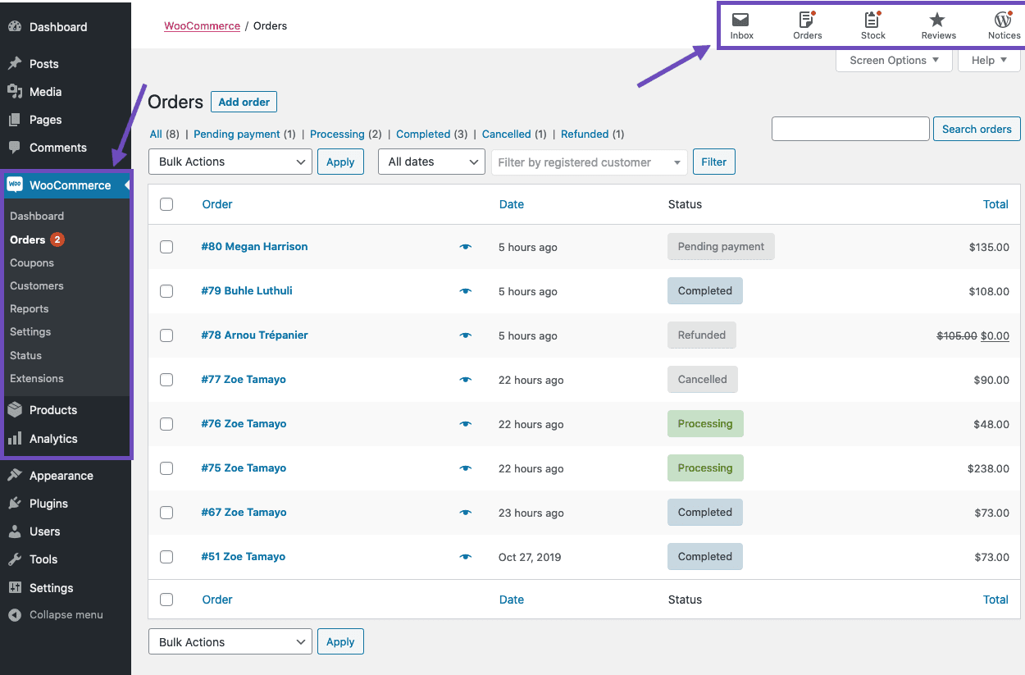Open Products in the sidebar menu
This screenshot has width=1025, height=675.
[x=52, y=410]
